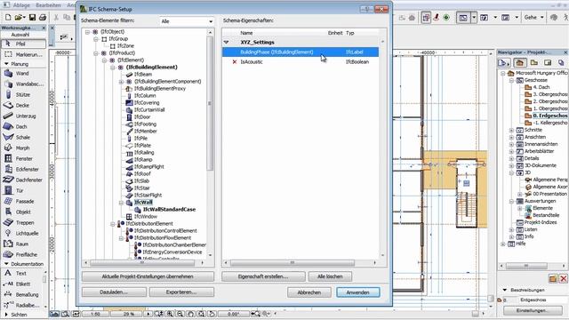
Task: Select the Wand (wall) tool
Action: 23,73
